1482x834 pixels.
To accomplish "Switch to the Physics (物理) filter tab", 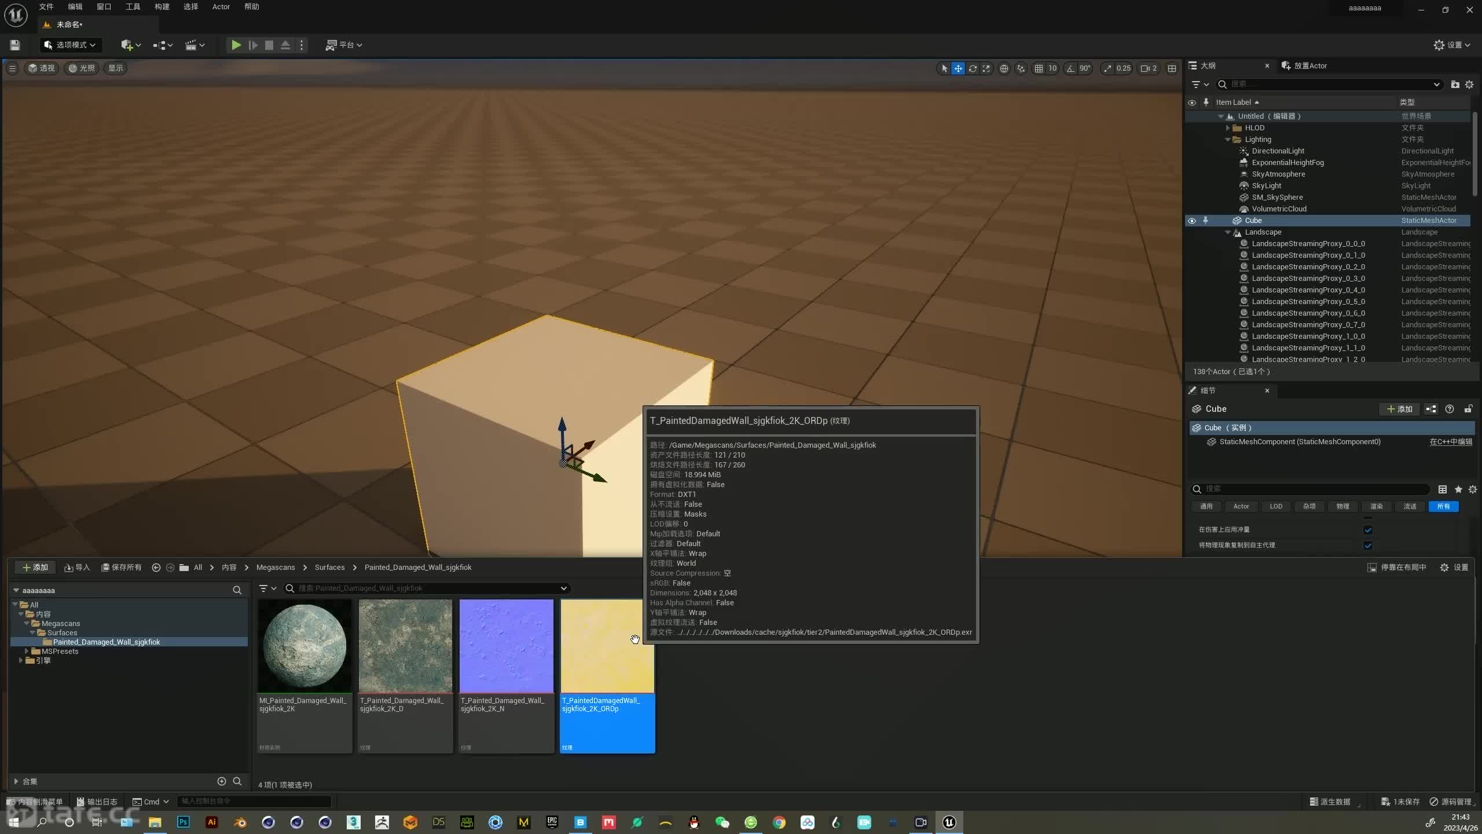I will pyautogui.click(x=1342, y=507).
